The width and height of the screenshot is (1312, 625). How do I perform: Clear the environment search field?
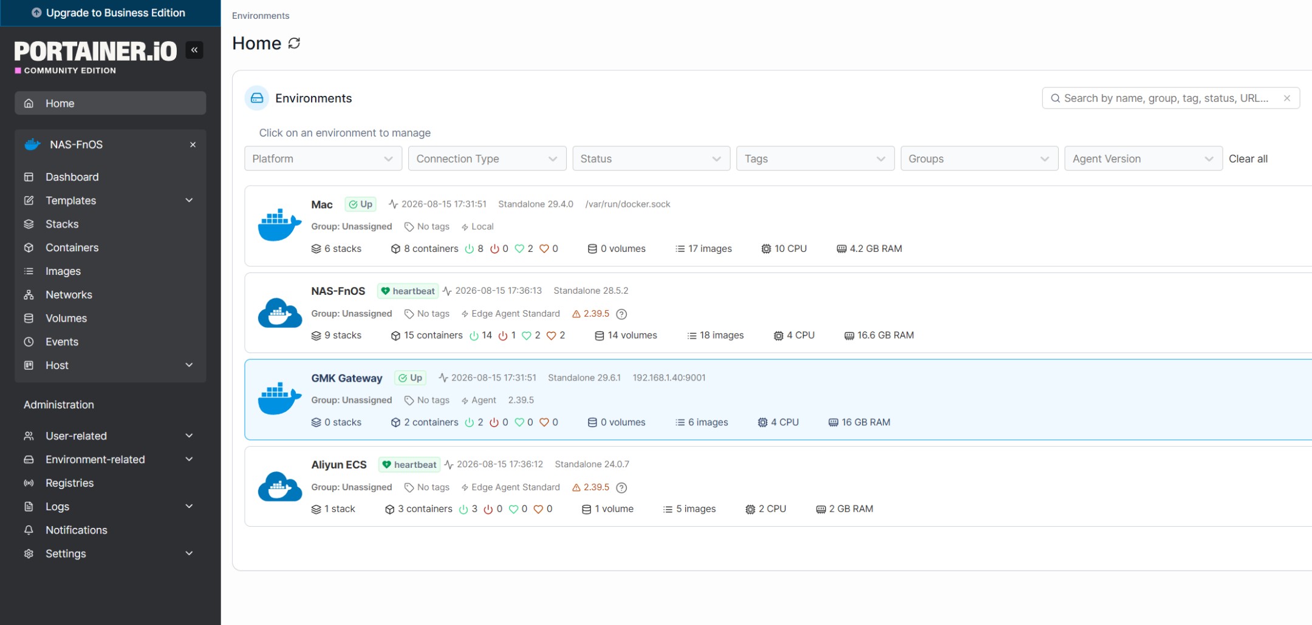[1286, 98]
